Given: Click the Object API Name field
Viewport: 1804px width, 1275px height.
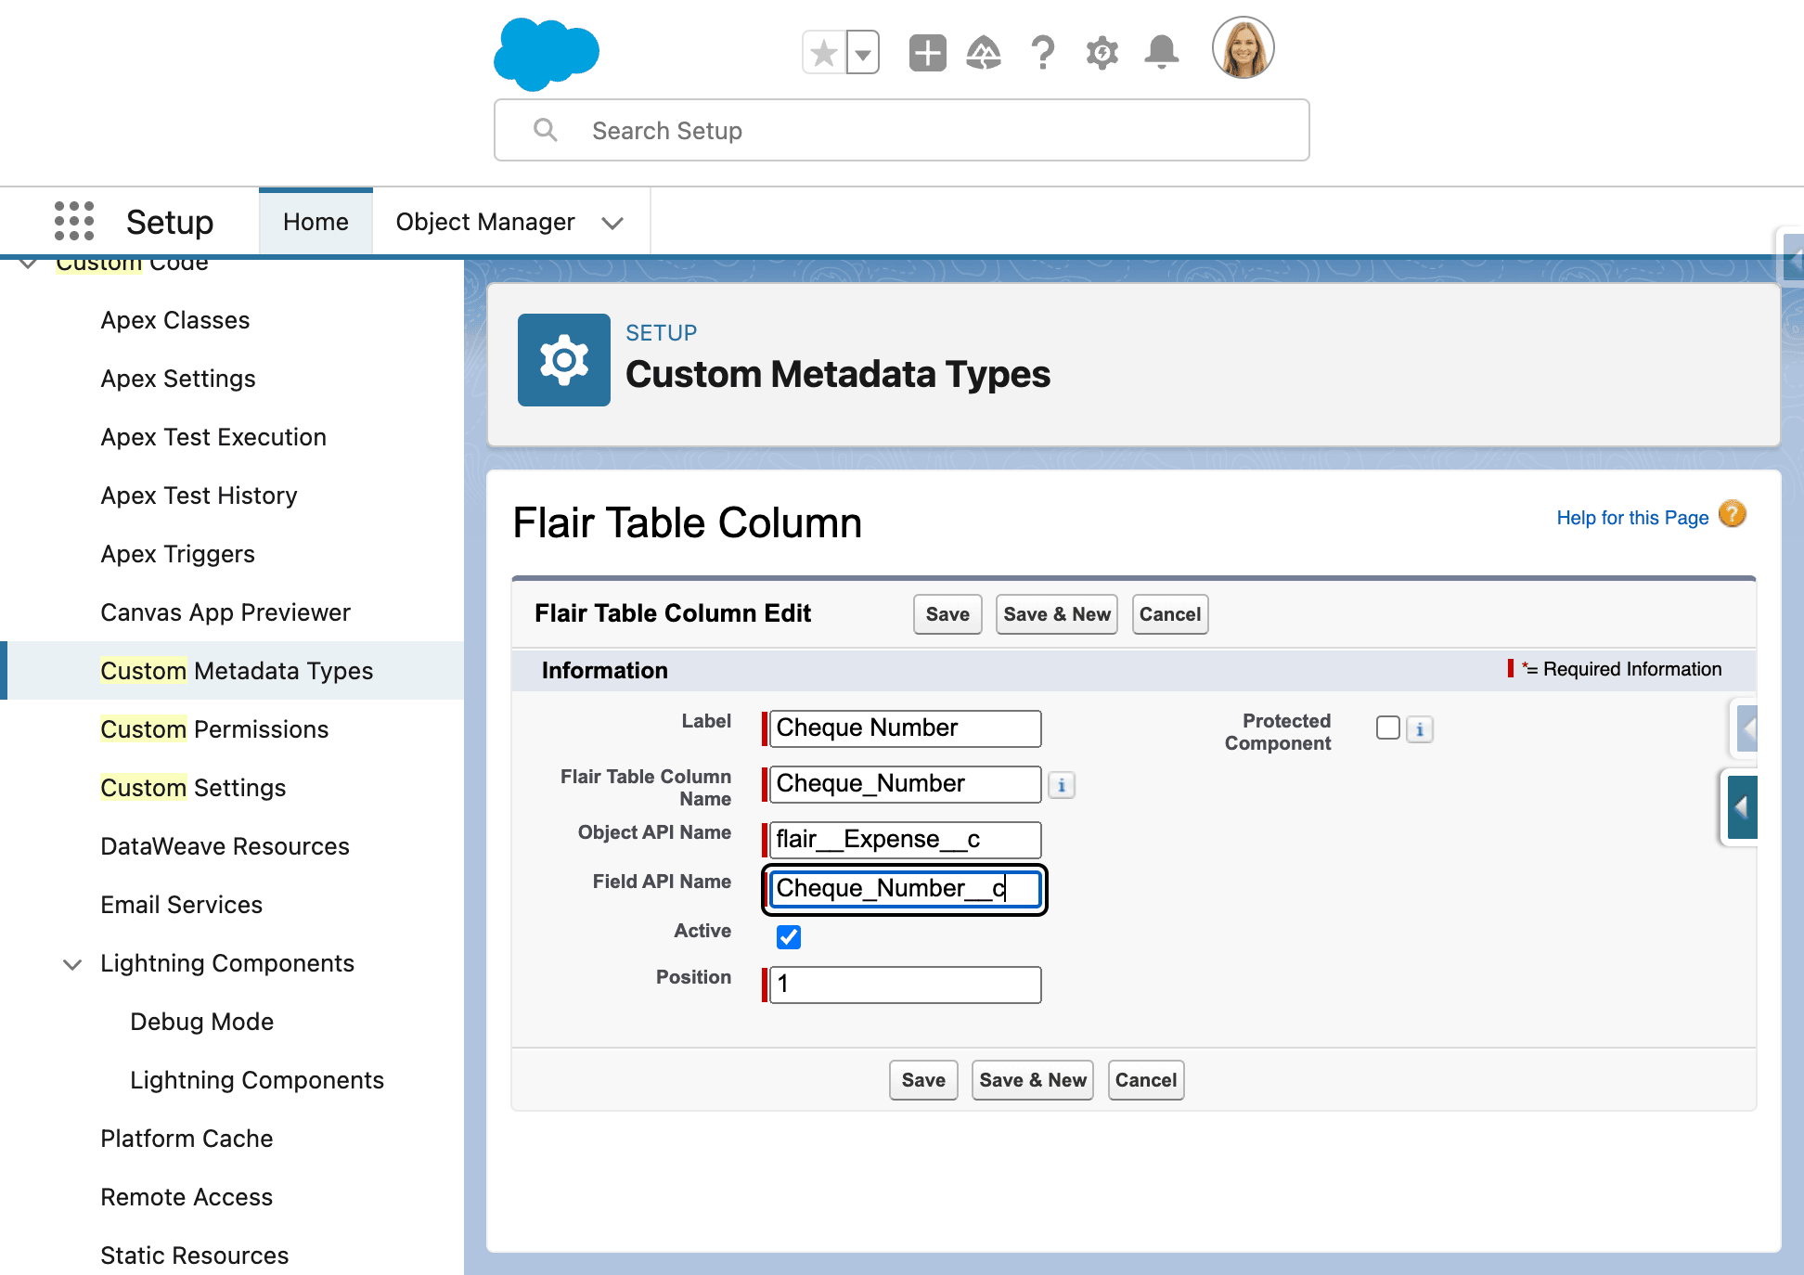Looking at the screenshot, I should 905,840.
